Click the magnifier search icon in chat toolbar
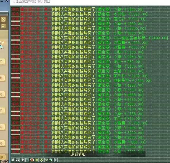 click(51, 160)
